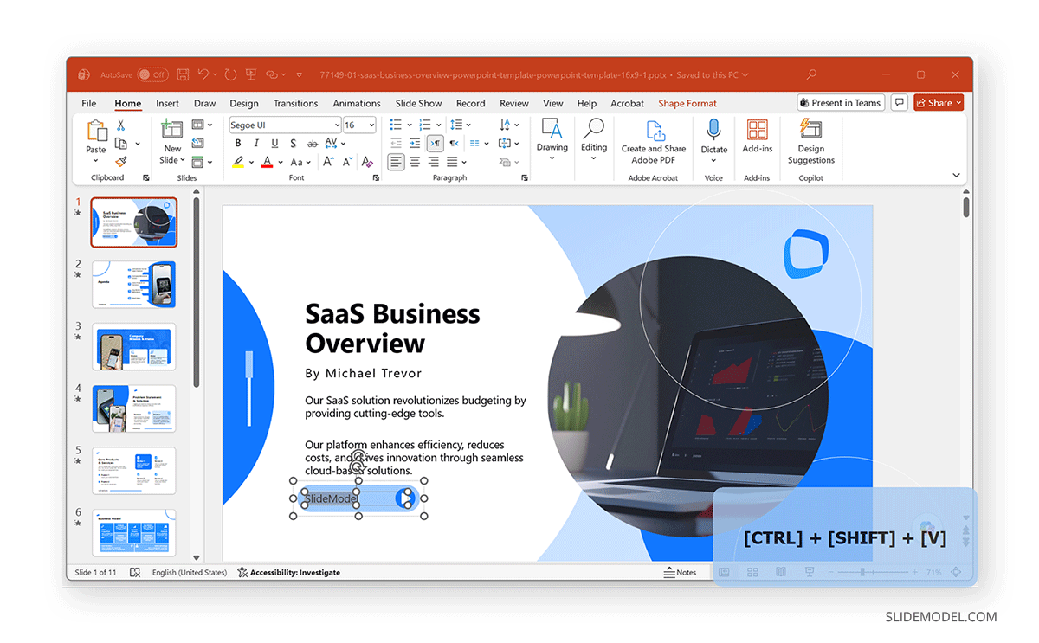Switch to the Design tab

[244, 103]
